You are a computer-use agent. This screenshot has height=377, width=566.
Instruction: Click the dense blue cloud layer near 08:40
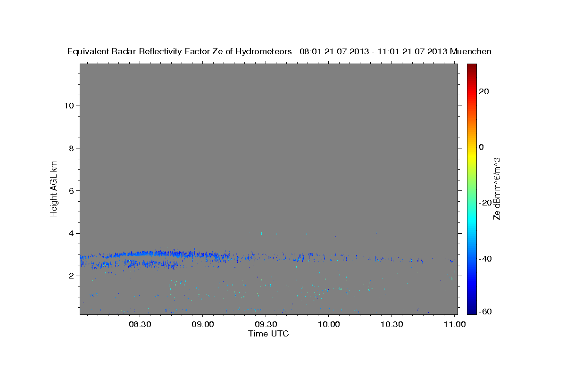[x=160, y=254]
